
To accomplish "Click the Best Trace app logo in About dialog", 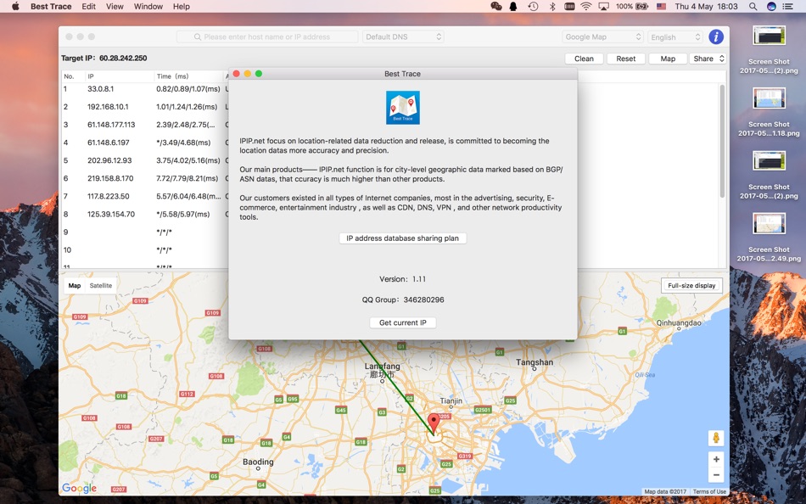I will point(402,108).
